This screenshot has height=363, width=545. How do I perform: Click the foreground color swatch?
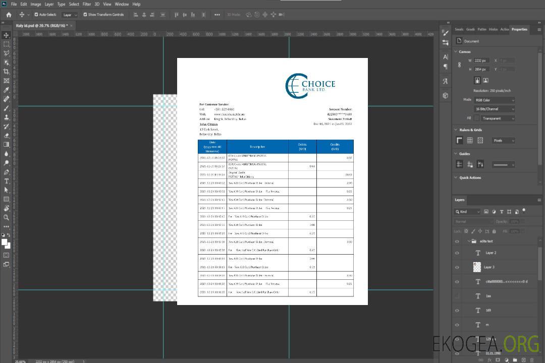pyautogui.click(x=4, y=242)
